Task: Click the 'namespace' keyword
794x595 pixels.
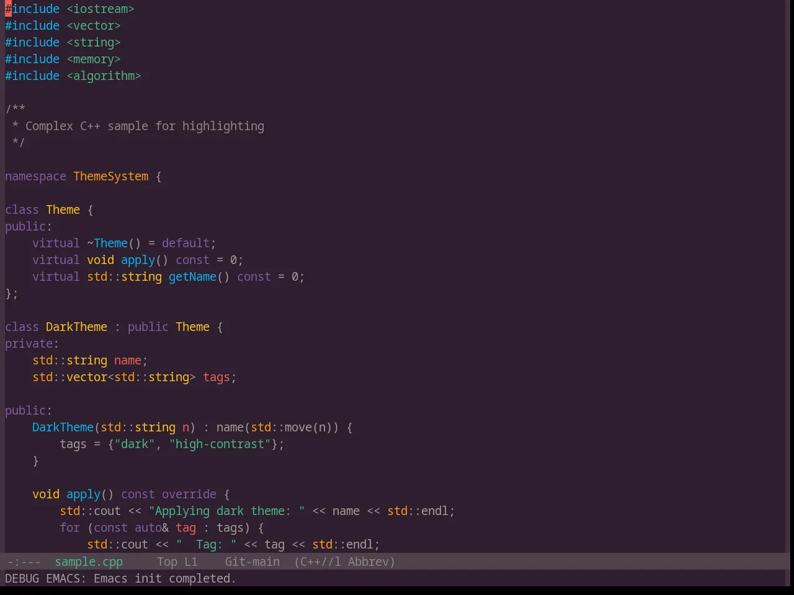Action: tap(35, 176)
